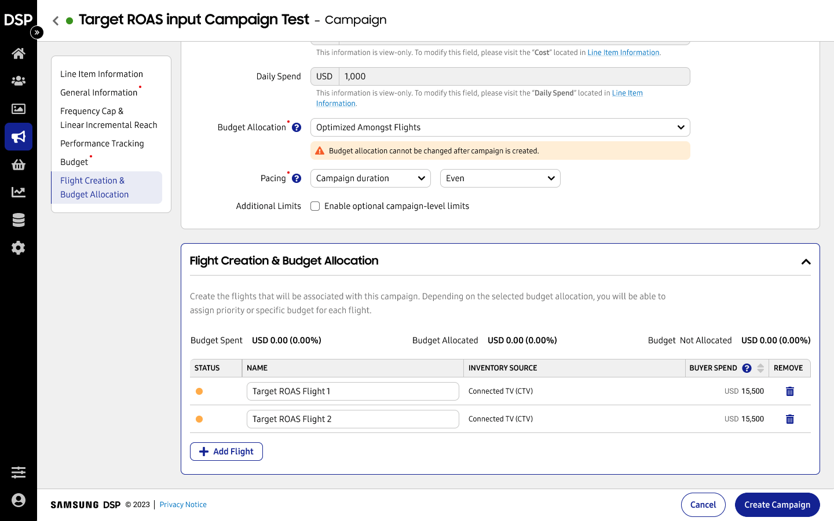The height and width of the screenshot is (521, 834).
Task: Open the audiences people icon in the sidebar
Action: point(19,81)
